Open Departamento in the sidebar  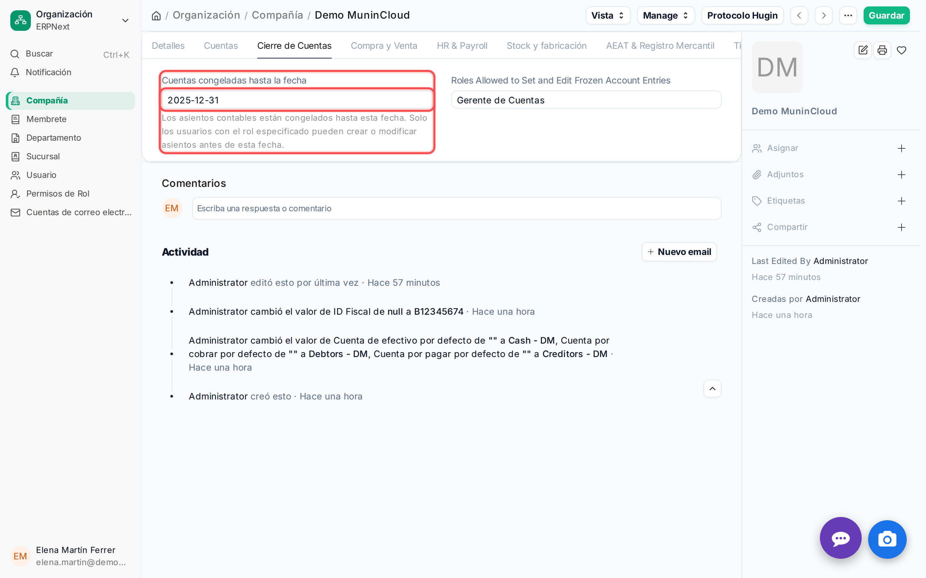70,138
